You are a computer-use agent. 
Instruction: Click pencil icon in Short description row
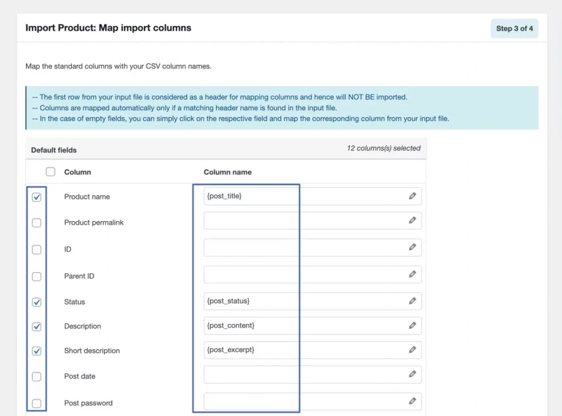412,350
